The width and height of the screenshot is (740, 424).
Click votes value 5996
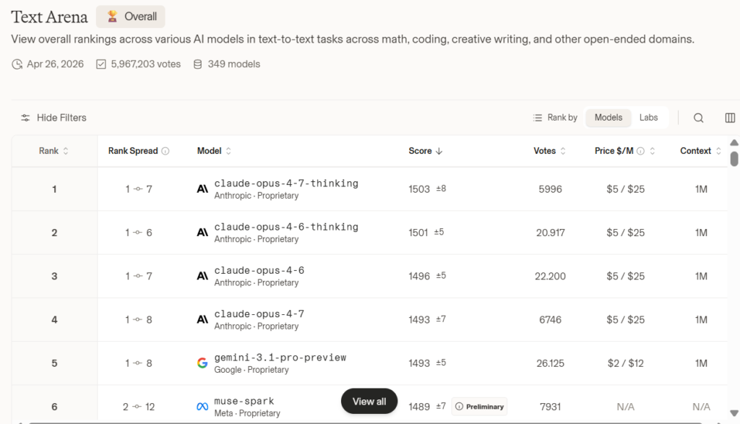point(550,189)
